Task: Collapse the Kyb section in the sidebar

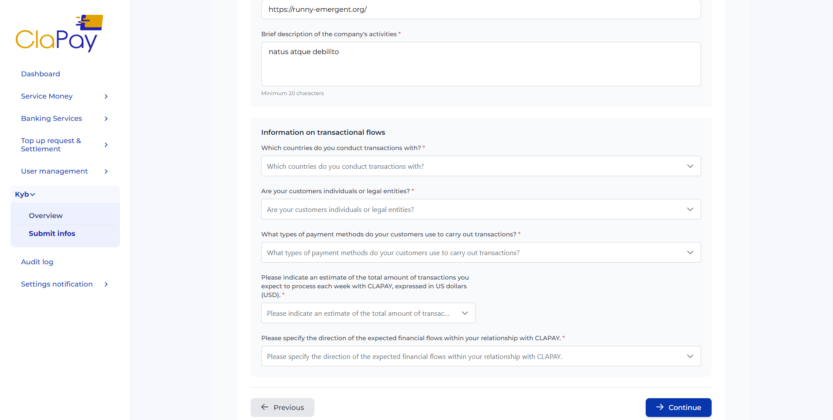Action: tap(24, 194)
